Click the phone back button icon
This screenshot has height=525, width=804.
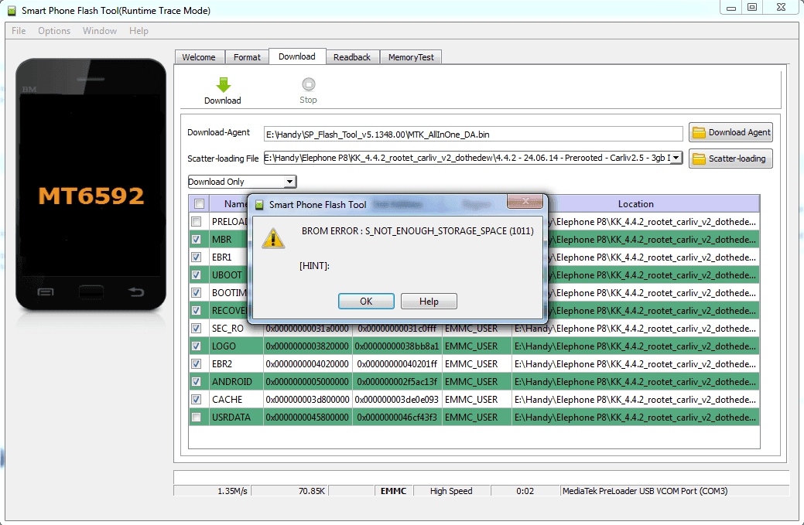[136, 292]
